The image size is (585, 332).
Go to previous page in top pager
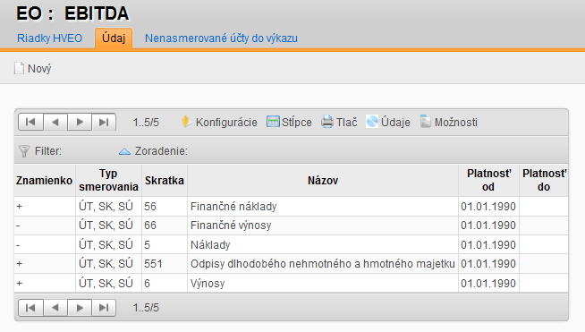pos(55,122)
